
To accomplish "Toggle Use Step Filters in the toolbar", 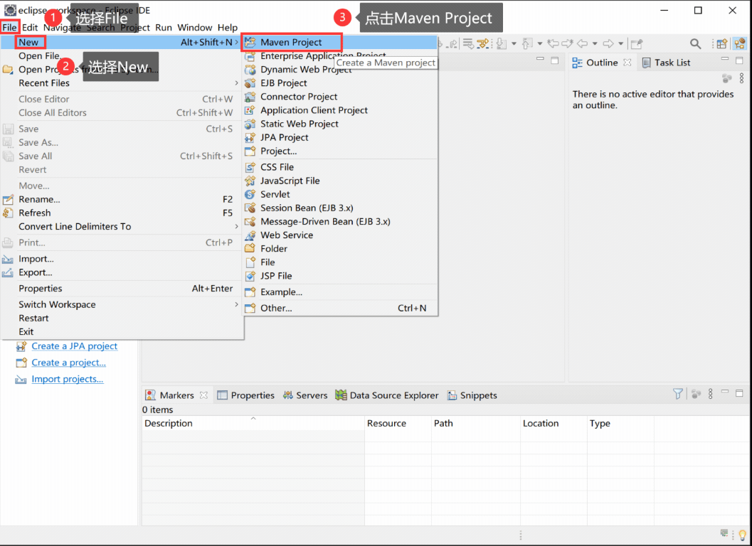I will pyautogui.click(x=483, y=43).
